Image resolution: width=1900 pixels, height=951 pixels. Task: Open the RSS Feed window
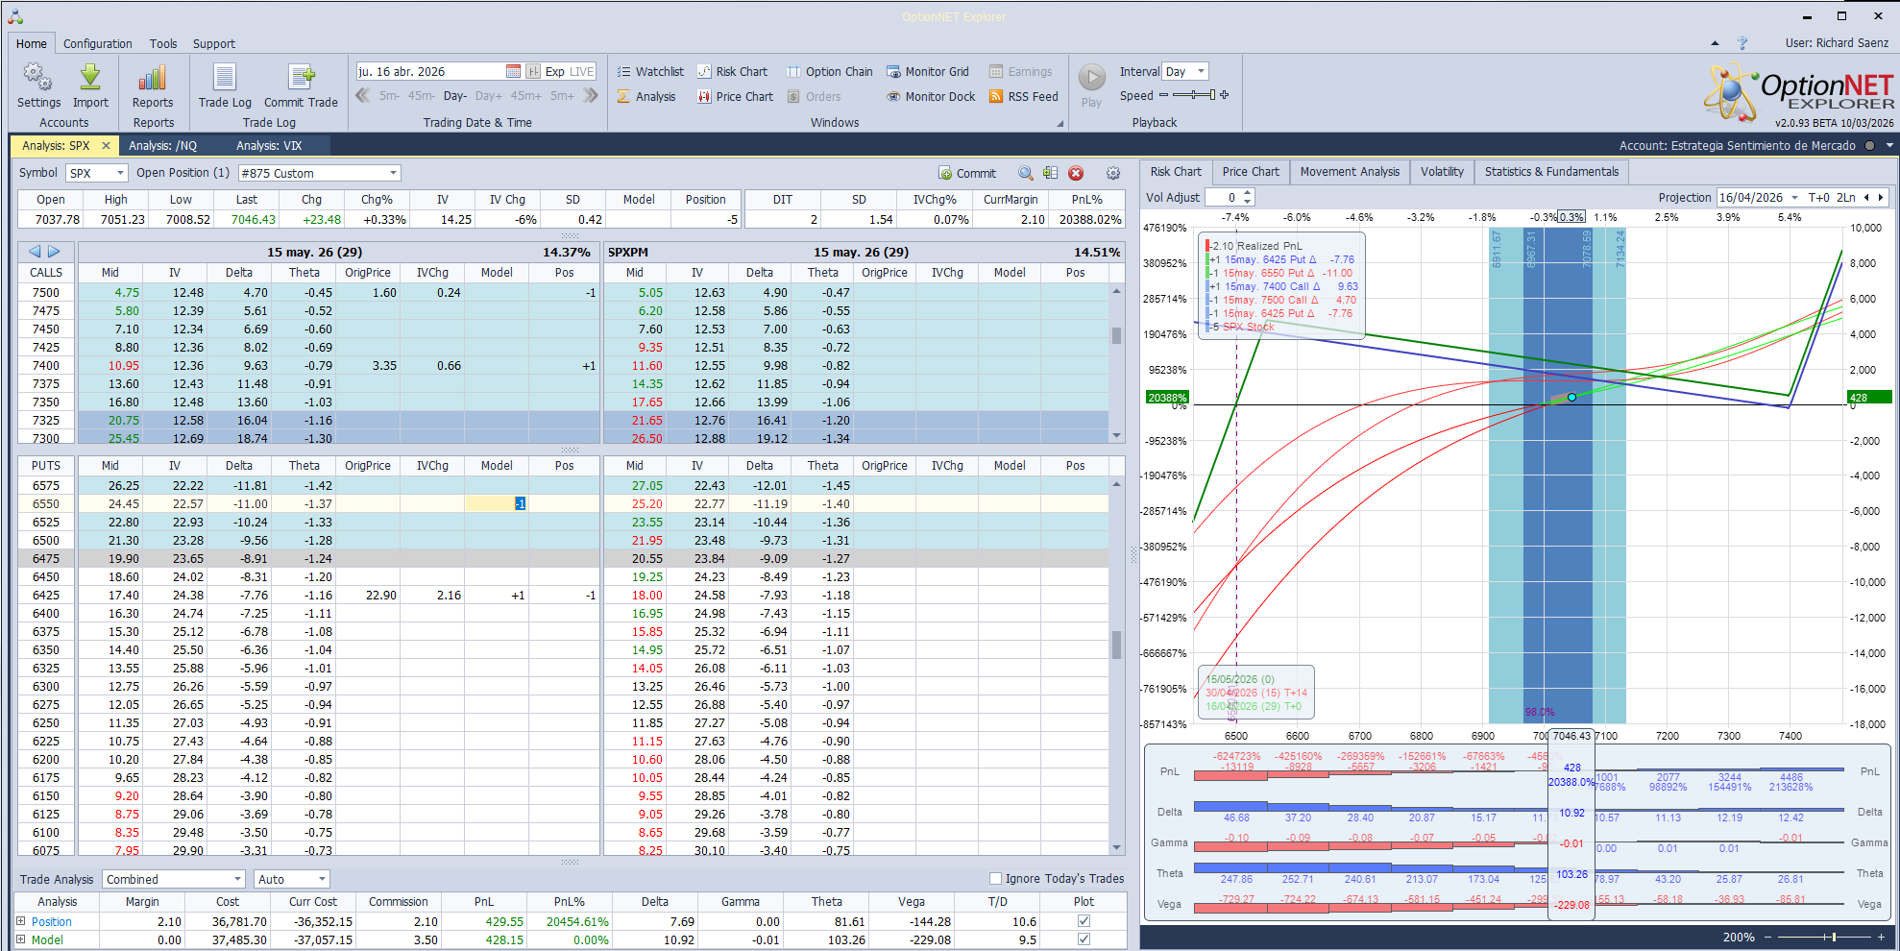(1024, 96)
